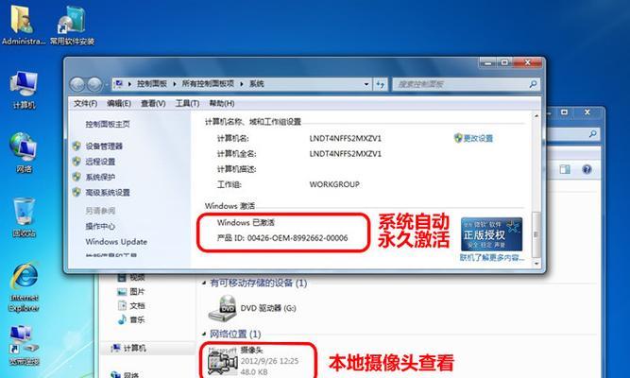Click the refresh button beside address bar
This screenshot has width=630, height=378.
(380, 84)
